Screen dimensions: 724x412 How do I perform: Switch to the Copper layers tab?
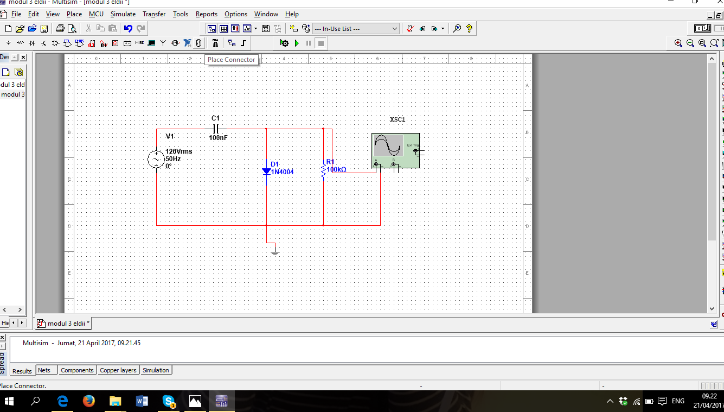click(x=118, y=370)
